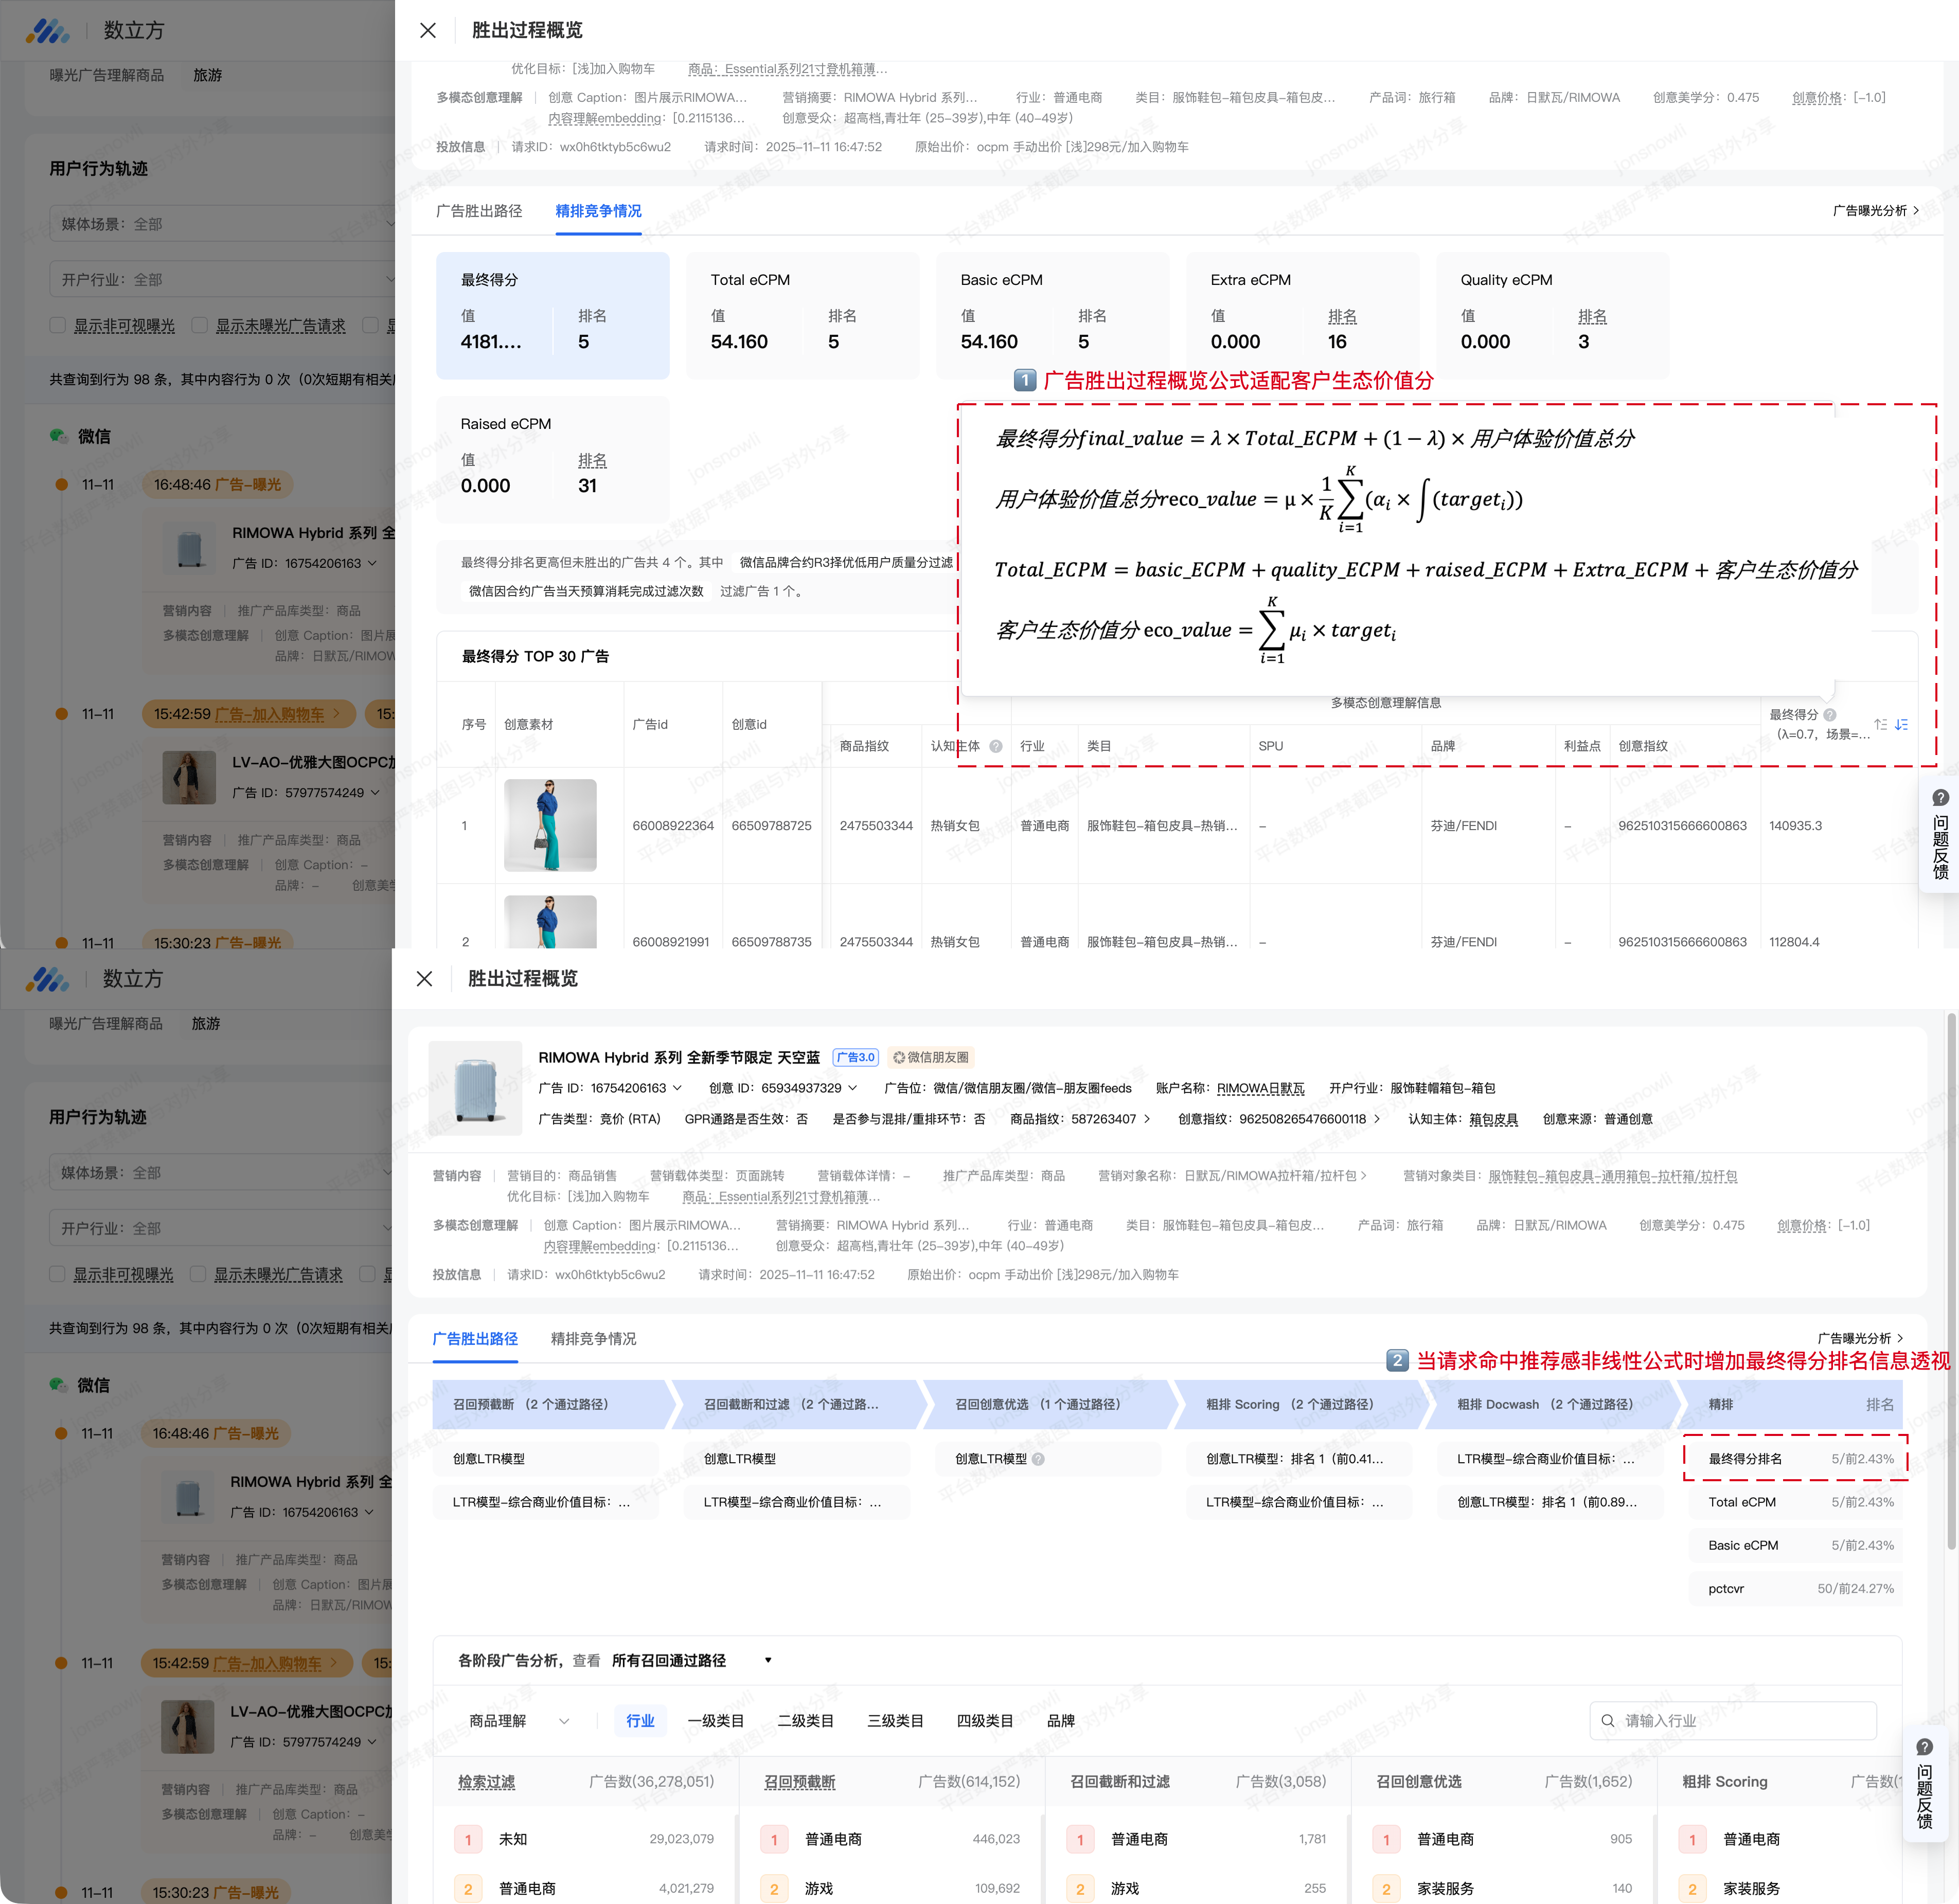1959x1904 pixels.
Task: Sort final score column ascending
Action: [x=1881, y=724]
